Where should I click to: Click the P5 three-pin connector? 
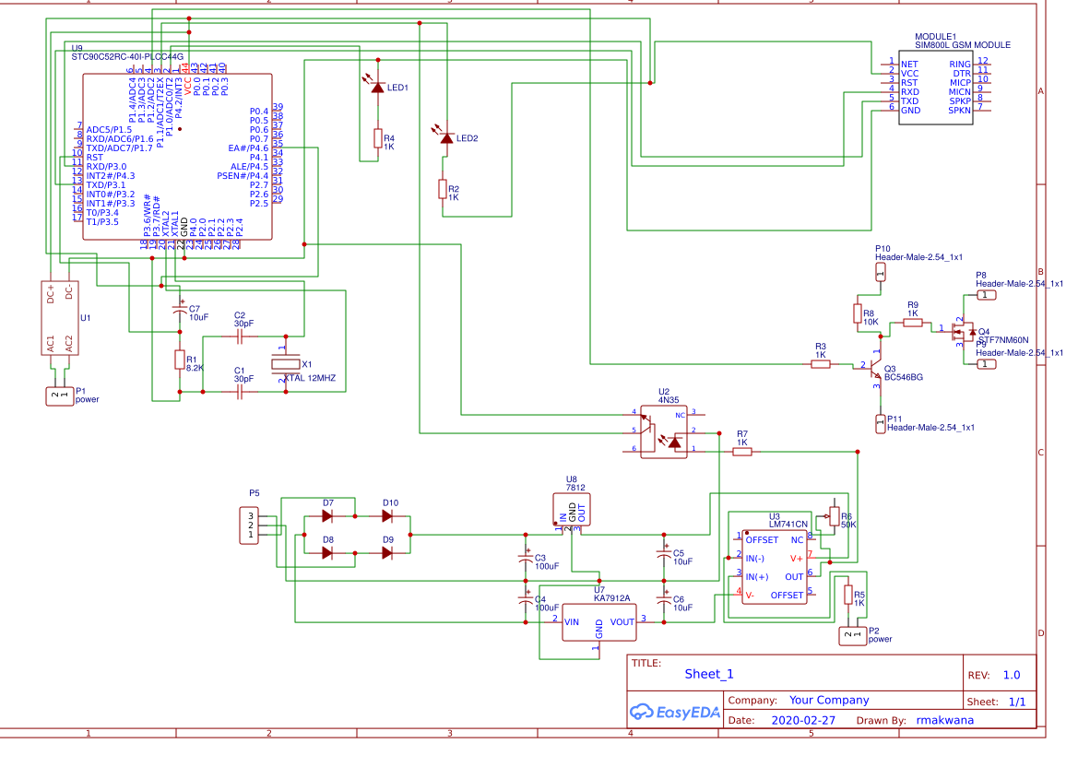(249, 525)
